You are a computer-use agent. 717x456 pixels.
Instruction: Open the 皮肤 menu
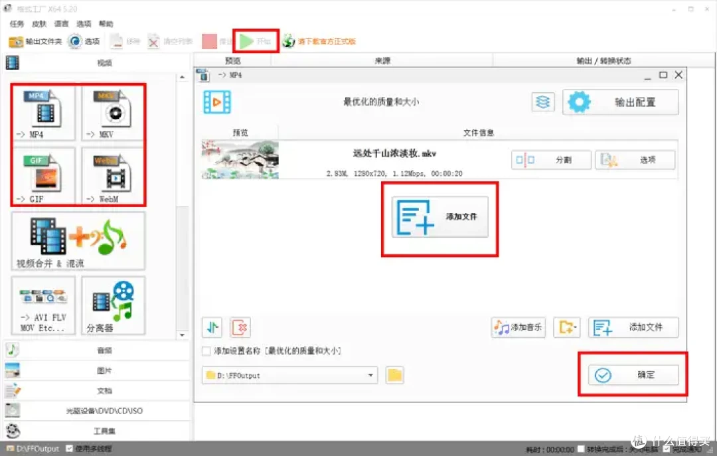pyautogui.click(x=39, y=24)
